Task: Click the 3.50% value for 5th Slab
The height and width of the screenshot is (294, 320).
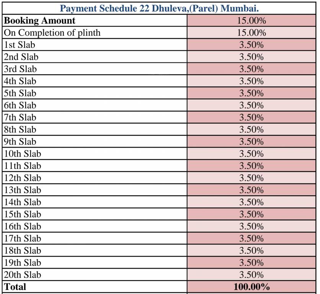Action: 251,93
